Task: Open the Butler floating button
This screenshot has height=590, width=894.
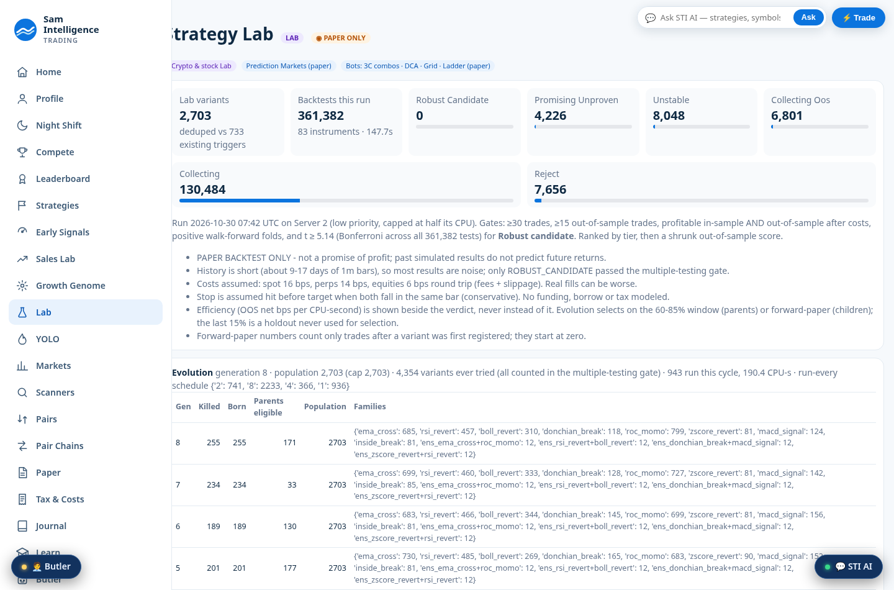Action: [x=46, y=566]
